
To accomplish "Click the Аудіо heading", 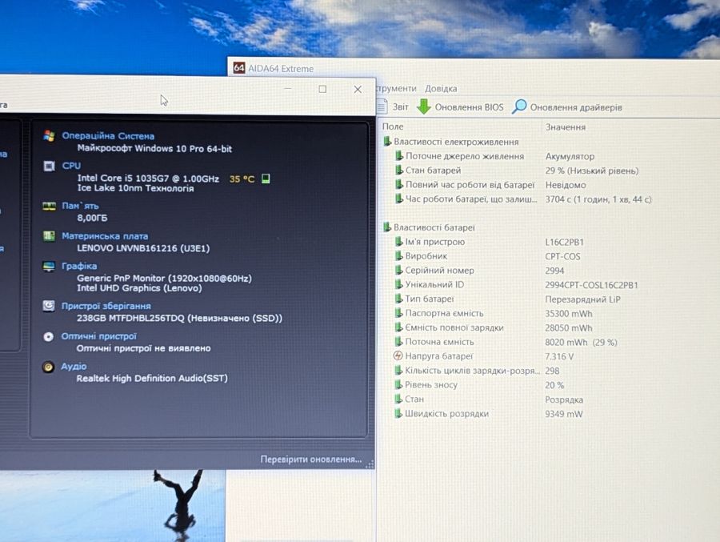I will [74, 366].
